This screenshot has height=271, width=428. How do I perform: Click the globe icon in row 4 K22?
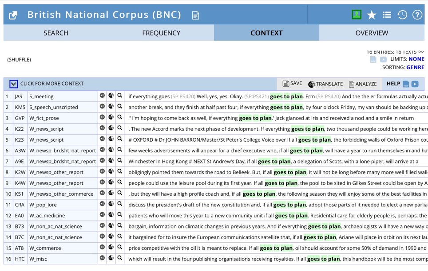[x=111, y=128]
